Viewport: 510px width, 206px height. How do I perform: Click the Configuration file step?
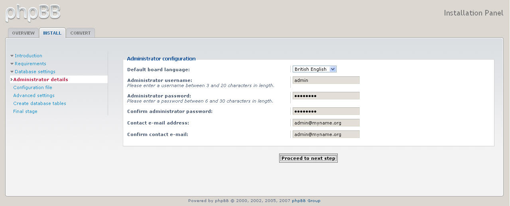[x=33, y=87]
